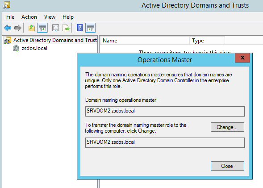
Task: Click the root node icon in tree
Action: click(8, 40)
